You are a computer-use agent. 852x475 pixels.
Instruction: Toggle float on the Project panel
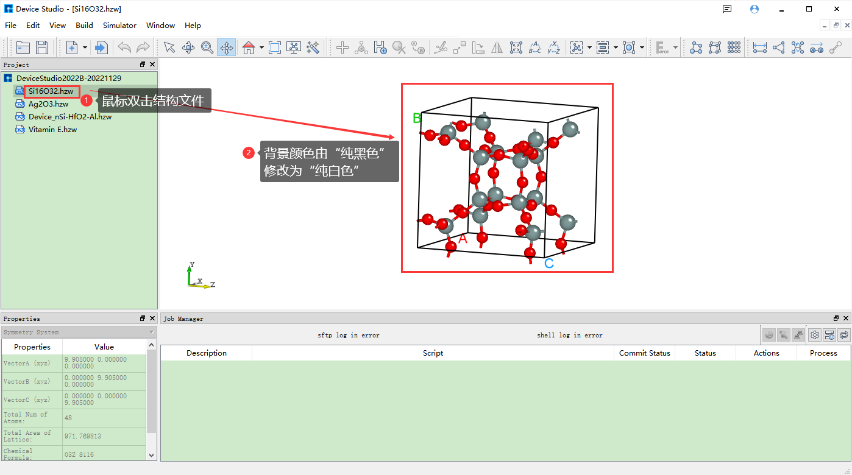coord(143,65)
